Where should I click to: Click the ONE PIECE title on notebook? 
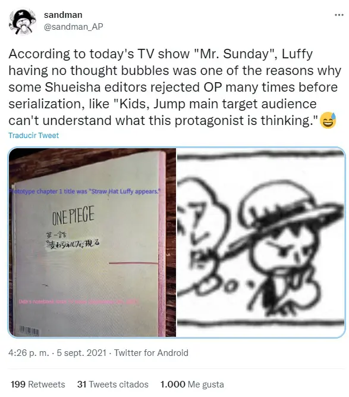pyautogui.click(x=73, y=215)
